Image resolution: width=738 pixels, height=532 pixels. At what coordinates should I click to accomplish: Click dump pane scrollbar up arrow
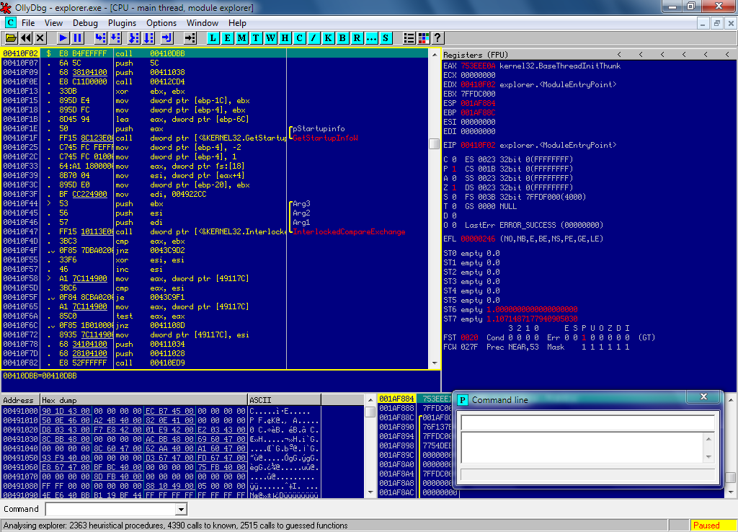tap(370, 399)
